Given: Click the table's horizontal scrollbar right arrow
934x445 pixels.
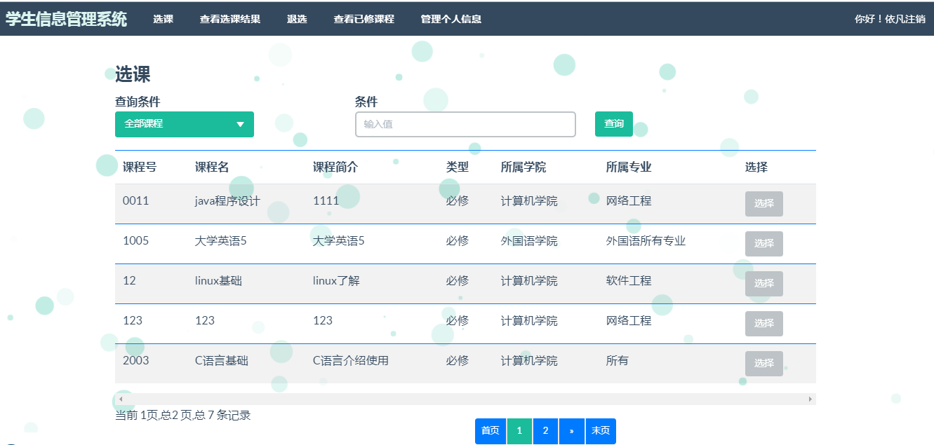Looking at the screenshot, I should pyautogui.click(x=810, y=399).
